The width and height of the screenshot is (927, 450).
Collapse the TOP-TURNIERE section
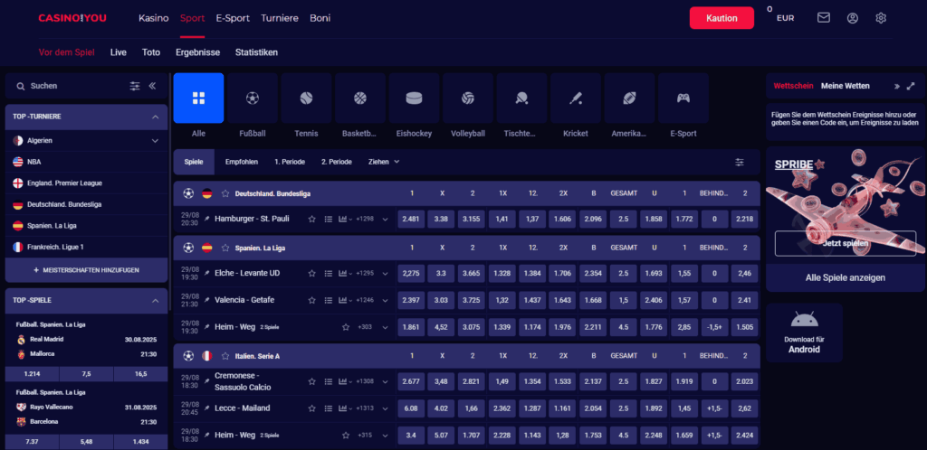coord(156,117)
